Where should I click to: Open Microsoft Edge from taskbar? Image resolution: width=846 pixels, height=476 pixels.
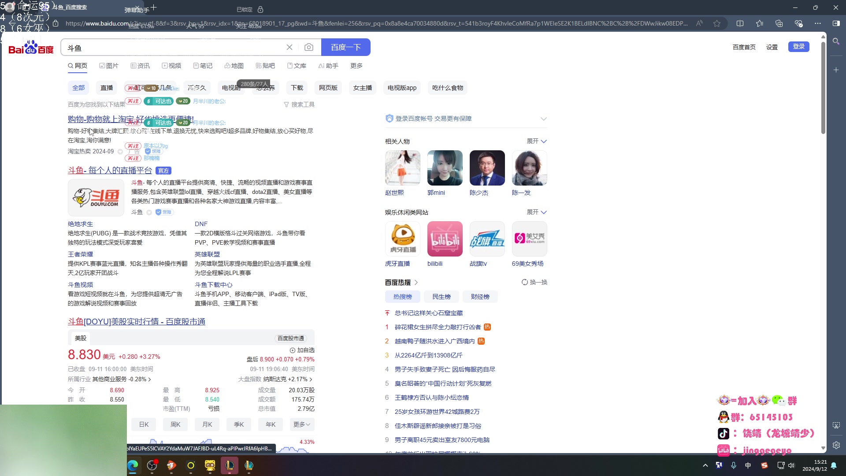pyautogui.click(x=133, y=465)
